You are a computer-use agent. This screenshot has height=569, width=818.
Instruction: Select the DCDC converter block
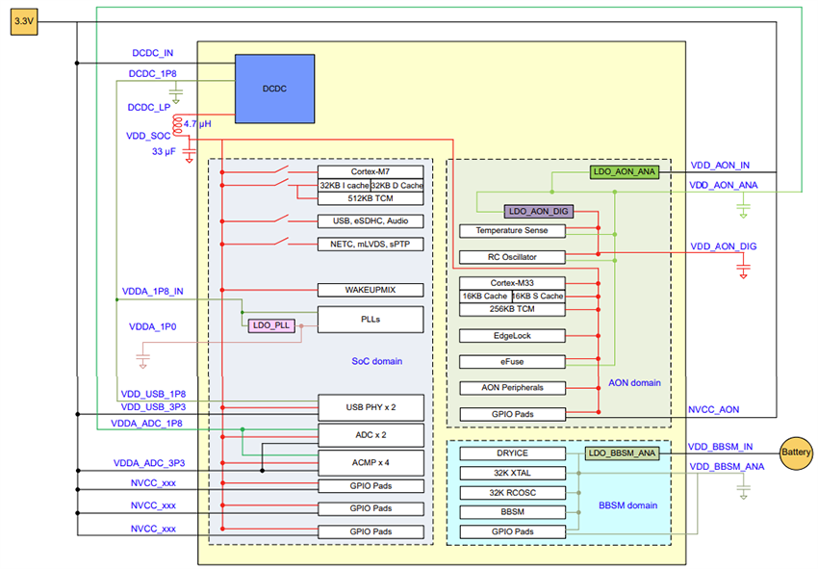coord(273,88)
